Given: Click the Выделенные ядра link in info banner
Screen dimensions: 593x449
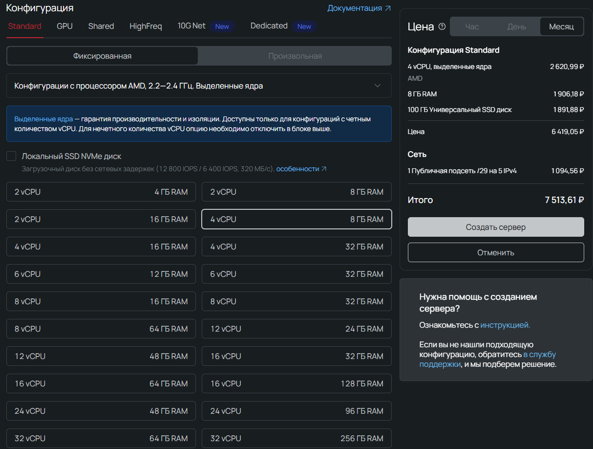Looking at the screenshot, I should coord(43,119).
